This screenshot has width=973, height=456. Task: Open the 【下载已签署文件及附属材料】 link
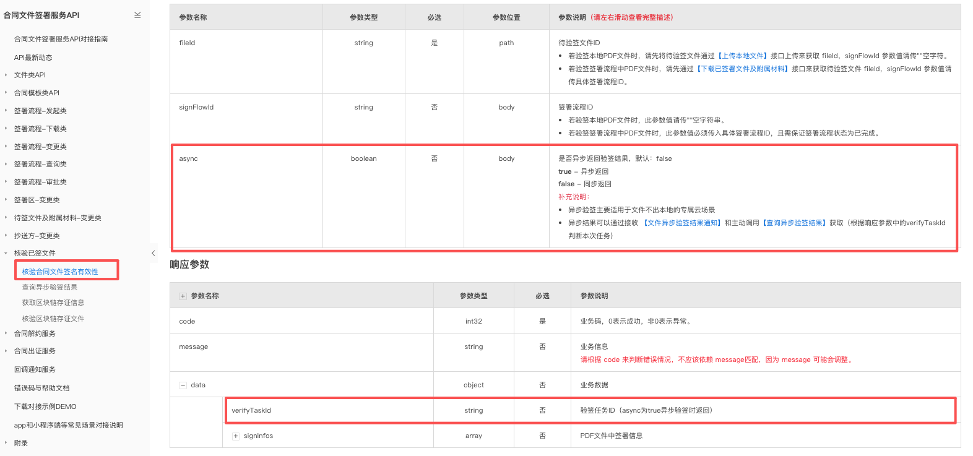click(742, 69)
